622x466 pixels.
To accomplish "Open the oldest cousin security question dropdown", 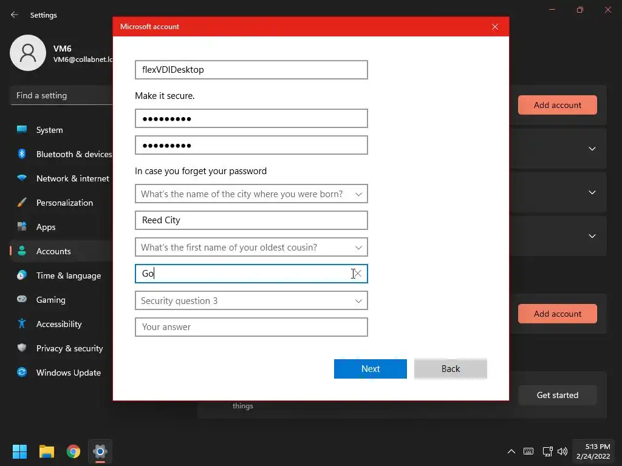I will (x=251, y=248).
